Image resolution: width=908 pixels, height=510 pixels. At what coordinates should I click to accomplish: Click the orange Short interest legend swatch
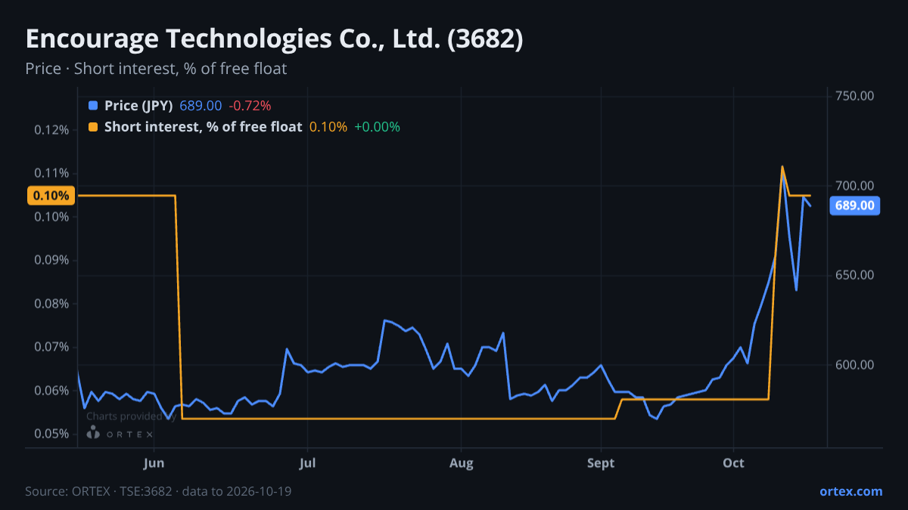pos(93,127)
